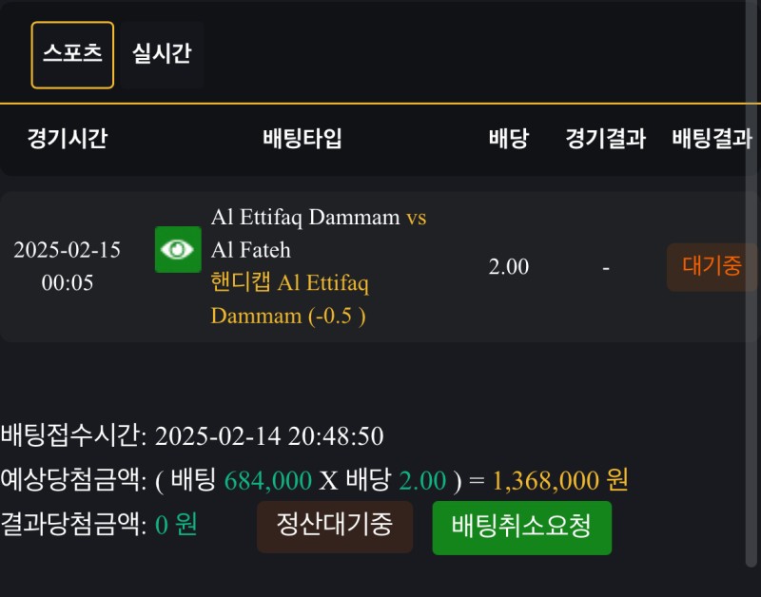This screenshot has width=761, height=597.
Task: Switch to the 스포츠 tab
Action: pos(72,54)
